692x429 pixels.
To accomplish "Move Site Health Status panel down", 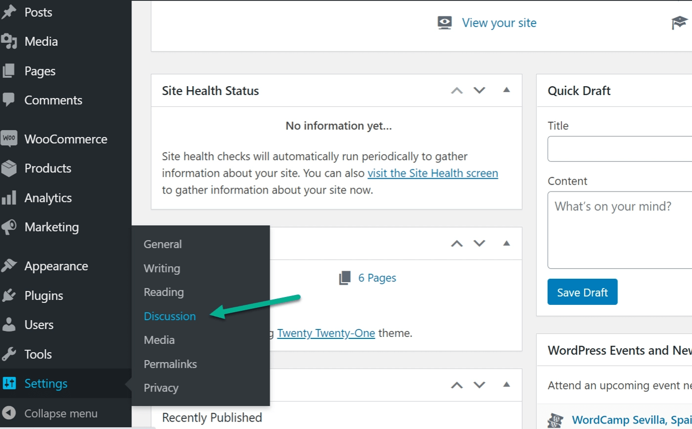I will (479, 90).
